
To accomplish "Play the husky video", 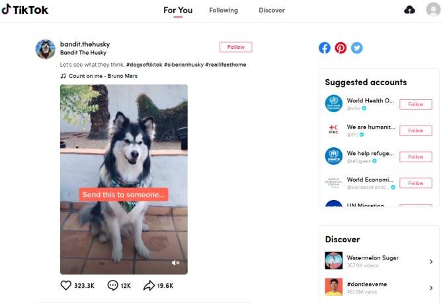I will click(124, 180).
